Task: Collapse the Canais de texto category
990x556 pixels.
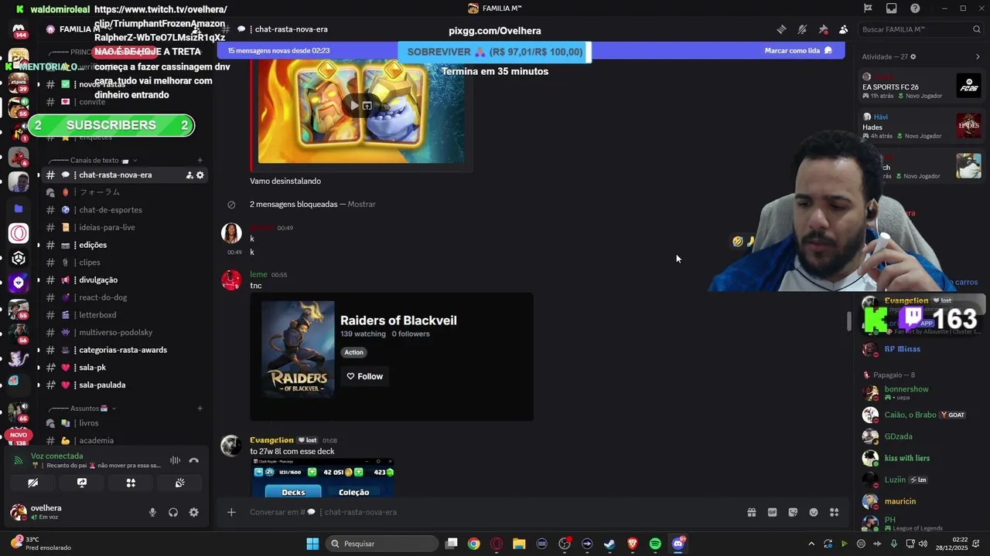Action: pyautogui.click(x=94, y=161)
